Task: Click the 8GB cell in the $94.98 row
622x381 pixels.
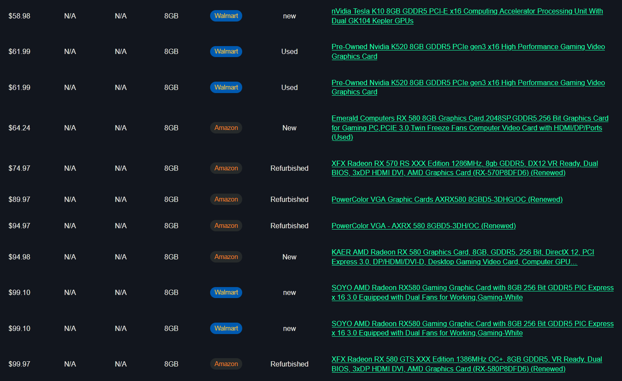Action: [171, 257]
